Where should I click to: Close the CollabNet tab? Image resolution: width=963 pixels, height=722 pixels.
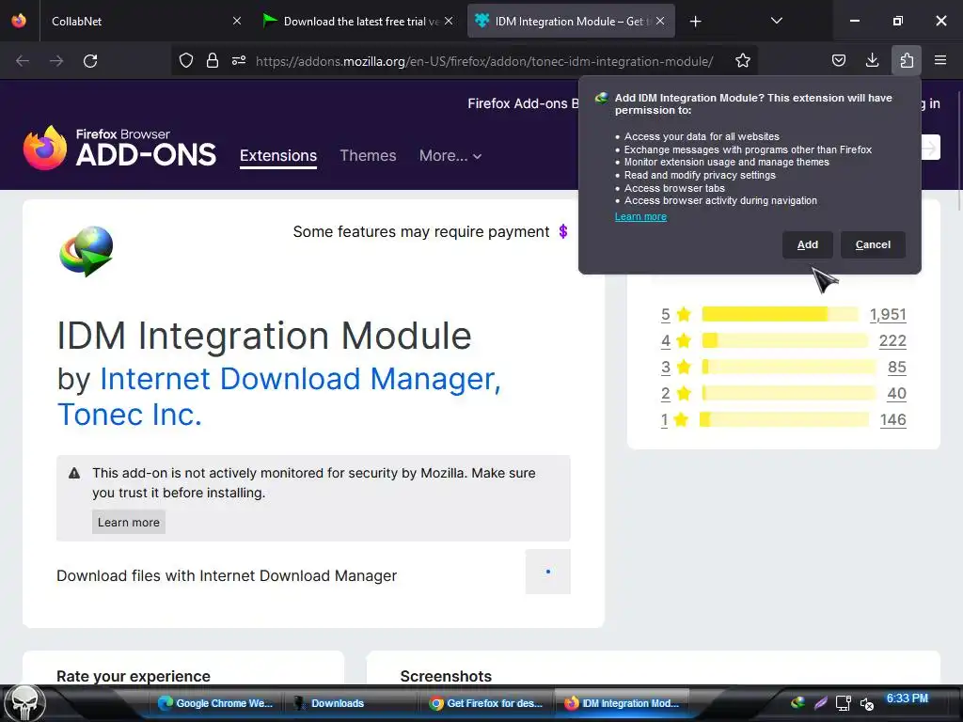click(237, 21)
